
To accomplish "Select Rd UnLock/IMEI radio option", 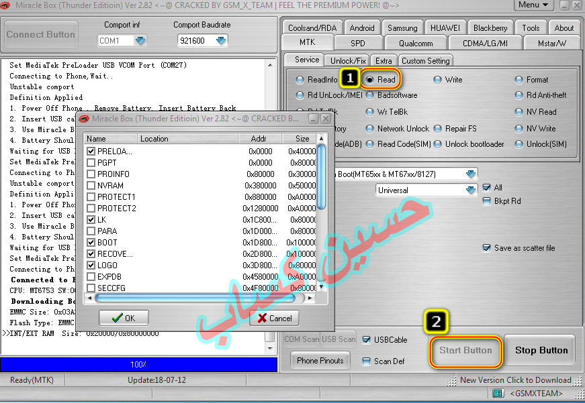I will point(300,95).
